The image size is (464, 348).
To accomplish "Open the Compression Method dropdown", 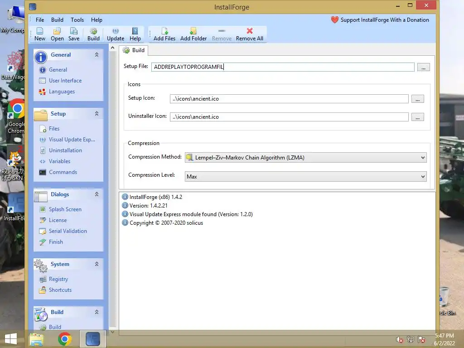I will [x=305, y=157].
